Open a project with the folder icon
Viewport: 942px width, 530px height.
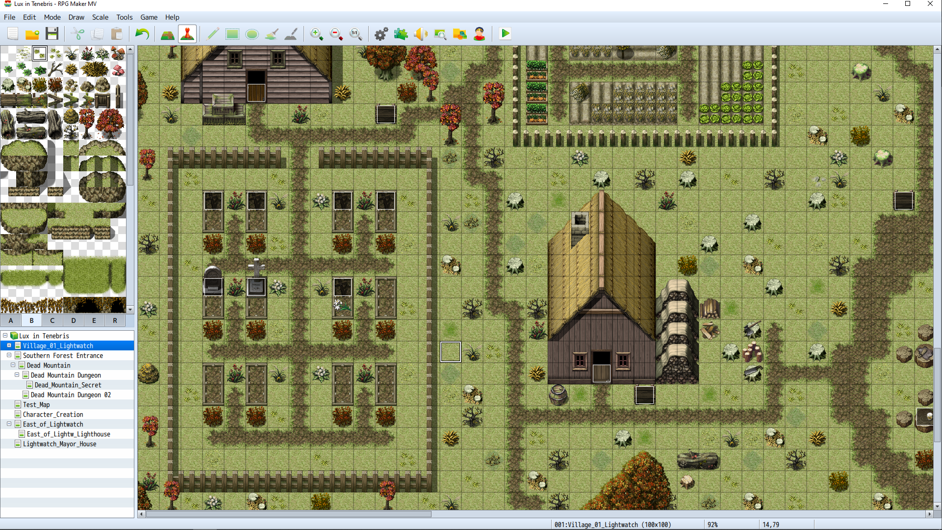click(32, 34)
